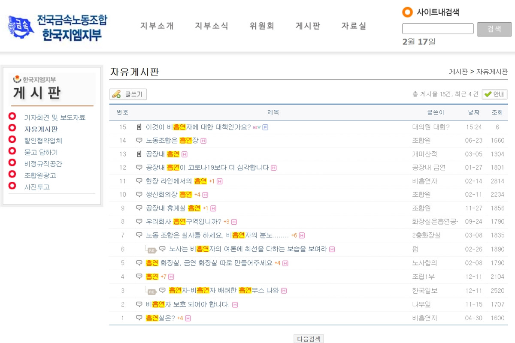Click the mobile icon beside 공장내 흡연 post 13
The image size is (515, 343).
click(139, 154)
